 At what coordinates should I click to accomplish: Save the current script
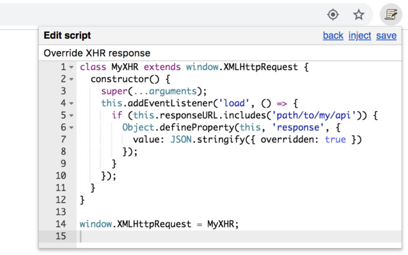(386, 36)
